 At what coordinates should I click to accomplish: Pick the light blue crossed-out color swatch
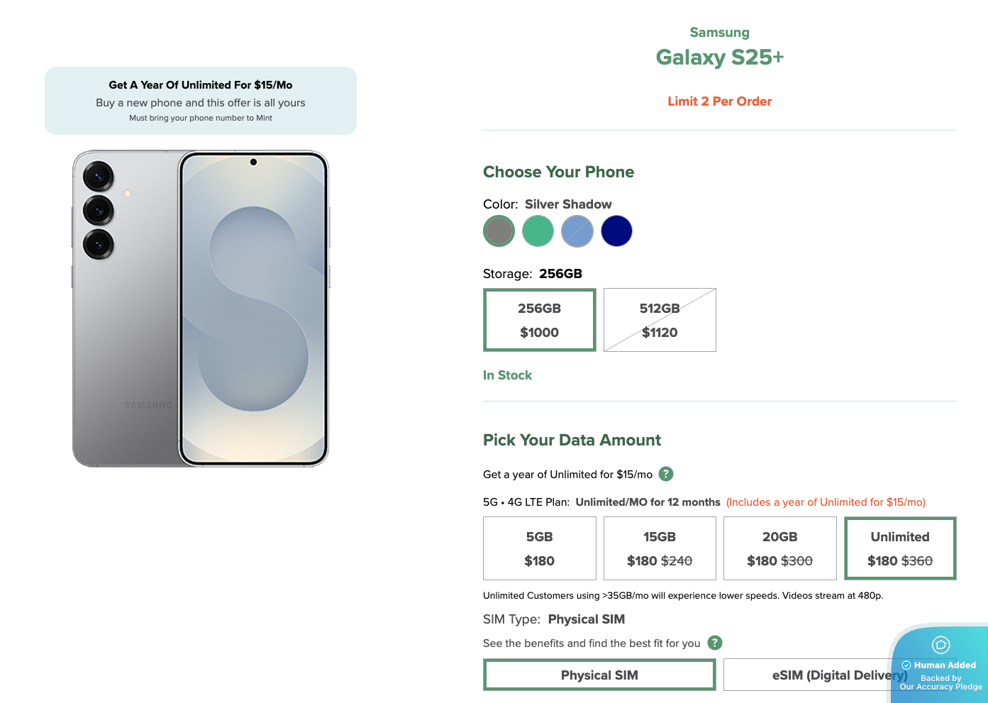click(x=577, y=231)
